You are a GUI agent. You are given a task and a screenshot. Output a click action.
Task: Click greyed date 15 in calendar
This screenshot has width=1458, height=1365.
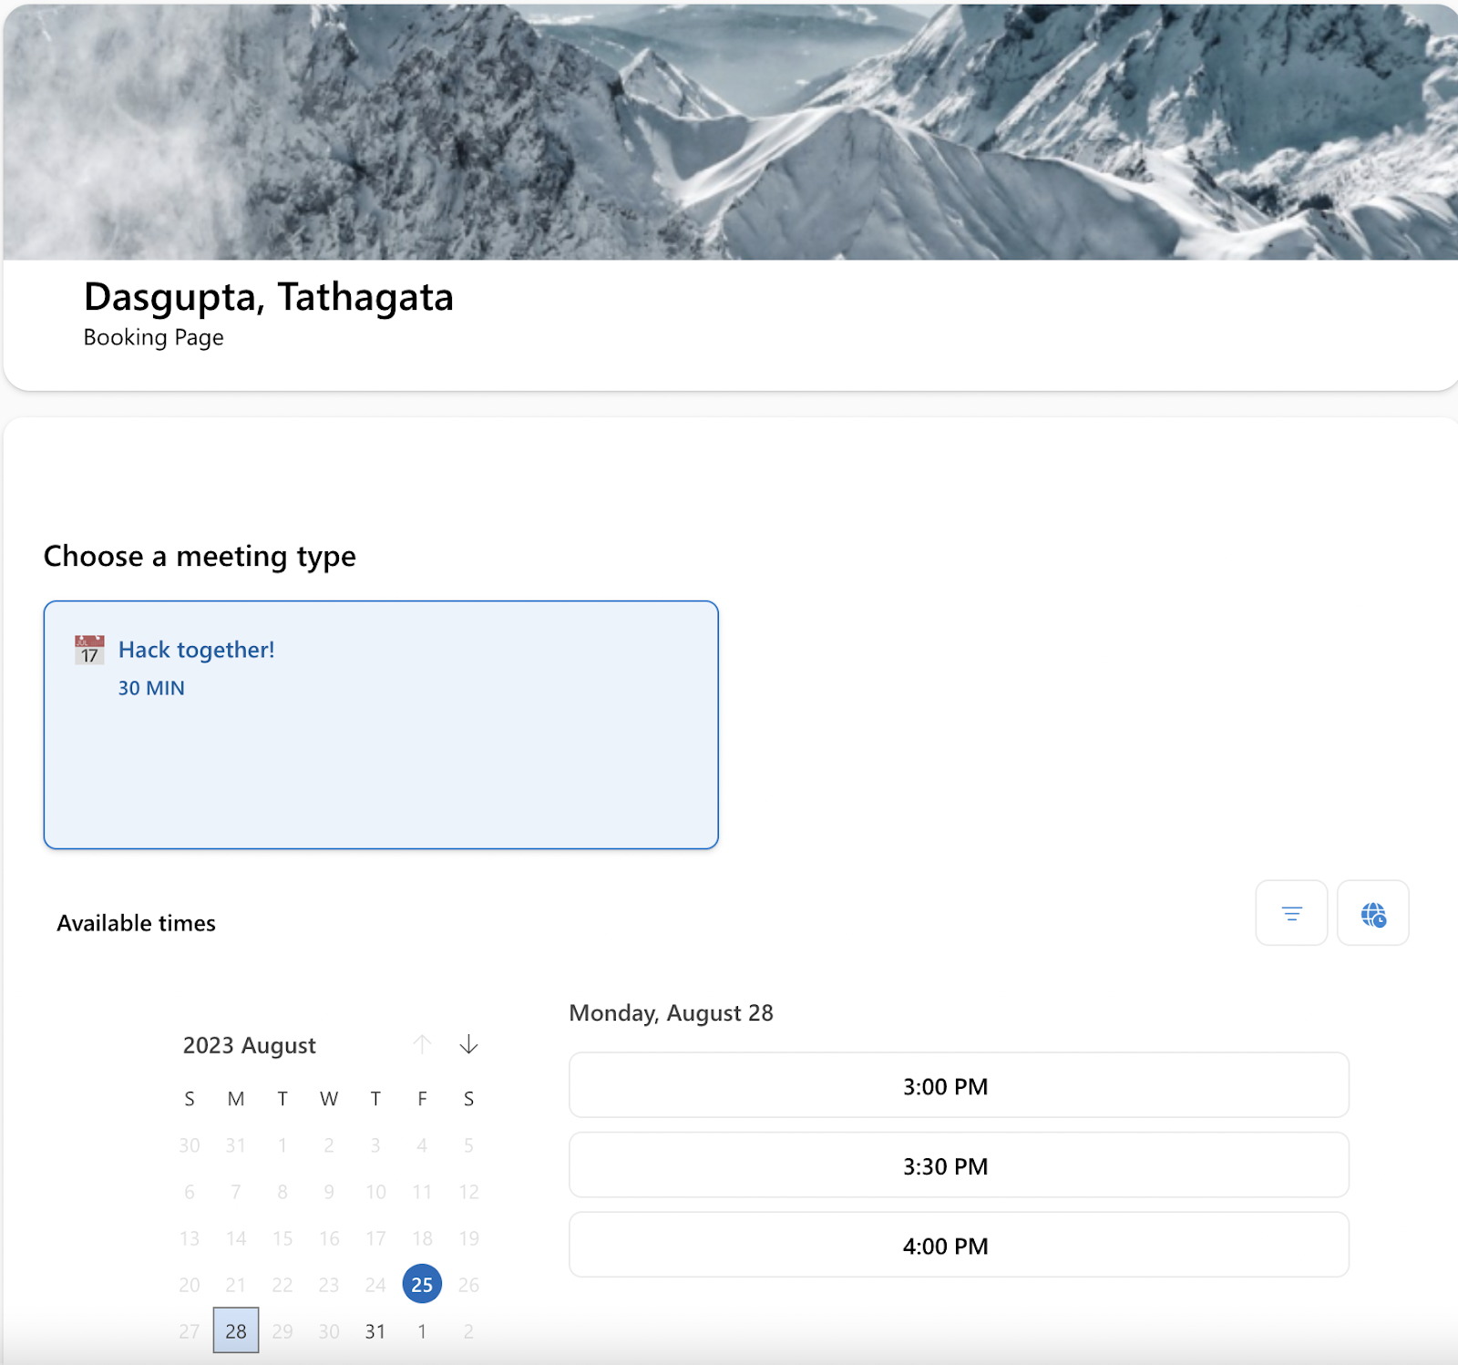[x=282, y=1238]
